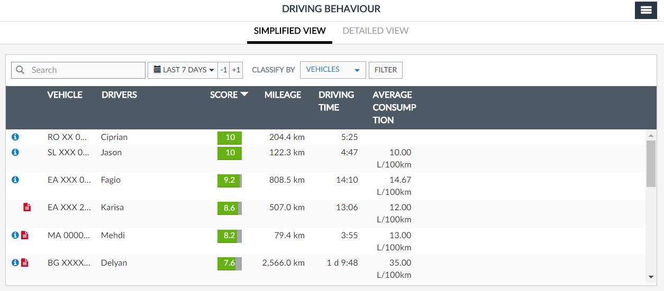Switch to the Detailed View tab
664x291 pixels.
pyautogui.click(x=375, y=31)
